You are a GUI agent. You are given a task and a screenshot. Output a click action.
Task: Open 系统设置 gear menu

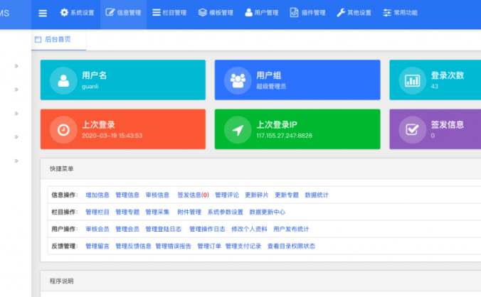[77, 13]
